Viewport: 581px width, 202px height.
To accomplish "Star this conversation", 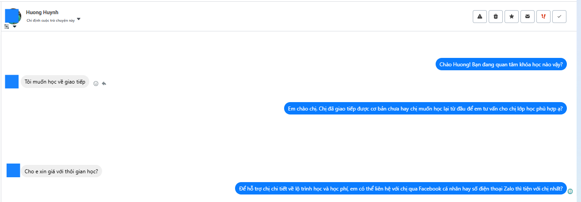I will pos(512,16).
